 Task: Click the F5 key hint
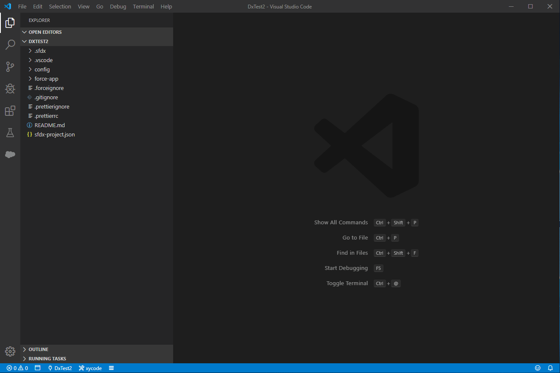[378, 268]
